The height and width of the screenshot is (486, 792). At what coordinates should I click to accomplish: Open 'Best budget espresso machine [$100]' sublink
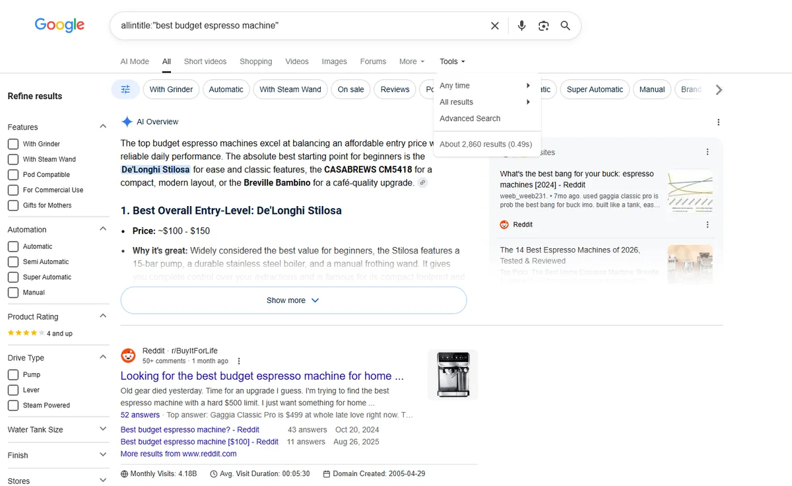point(199,442)
